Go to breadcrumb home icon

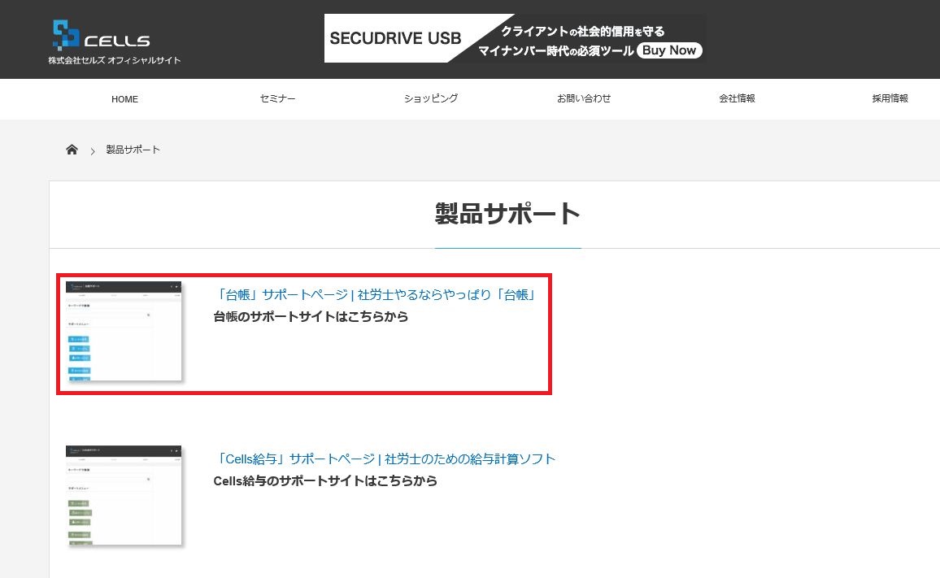[72, 150]
